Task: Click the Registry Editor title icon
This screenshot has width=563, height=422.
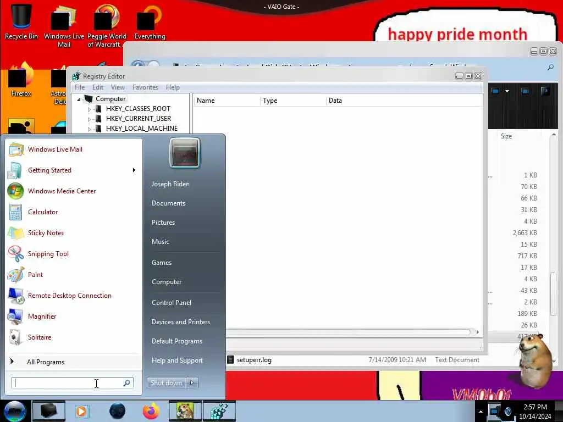Action: (x=76, y=76)
